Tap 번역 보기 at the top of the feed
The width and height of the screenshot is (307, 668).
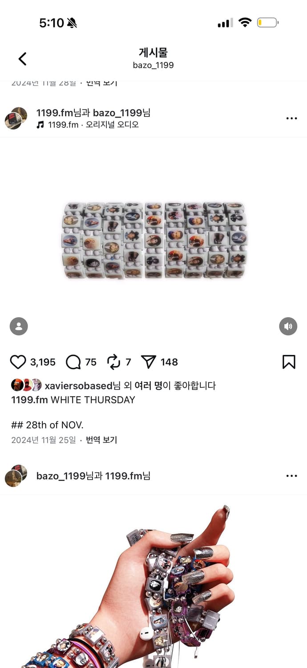point(101,83)
